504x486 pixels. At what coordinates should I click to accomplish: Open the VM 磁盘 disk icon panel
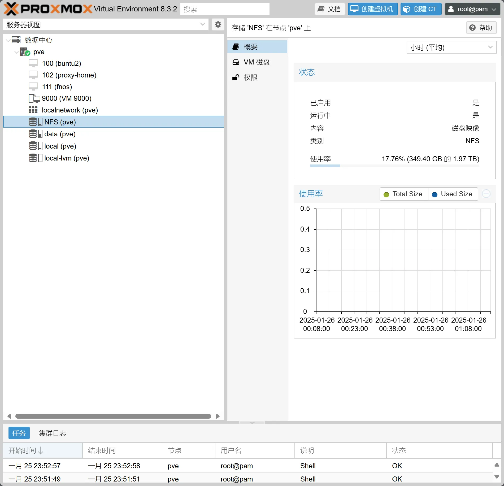point(236,62)
